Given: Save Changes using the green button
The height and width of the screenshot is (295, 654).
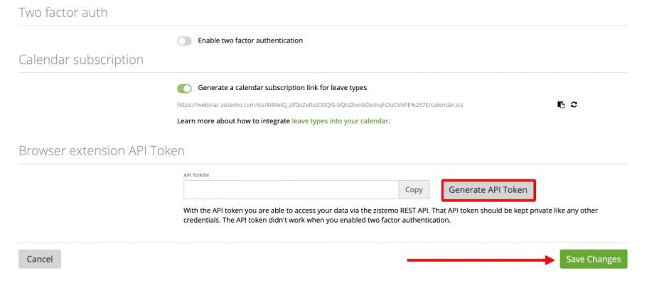Looking at the screenshot, I should pyautogui.click(x=594, y=259).
